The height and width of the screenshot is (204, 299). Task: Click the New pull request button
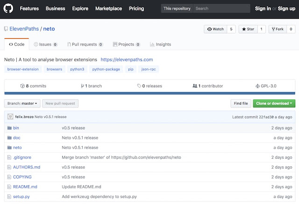[60, 104]
